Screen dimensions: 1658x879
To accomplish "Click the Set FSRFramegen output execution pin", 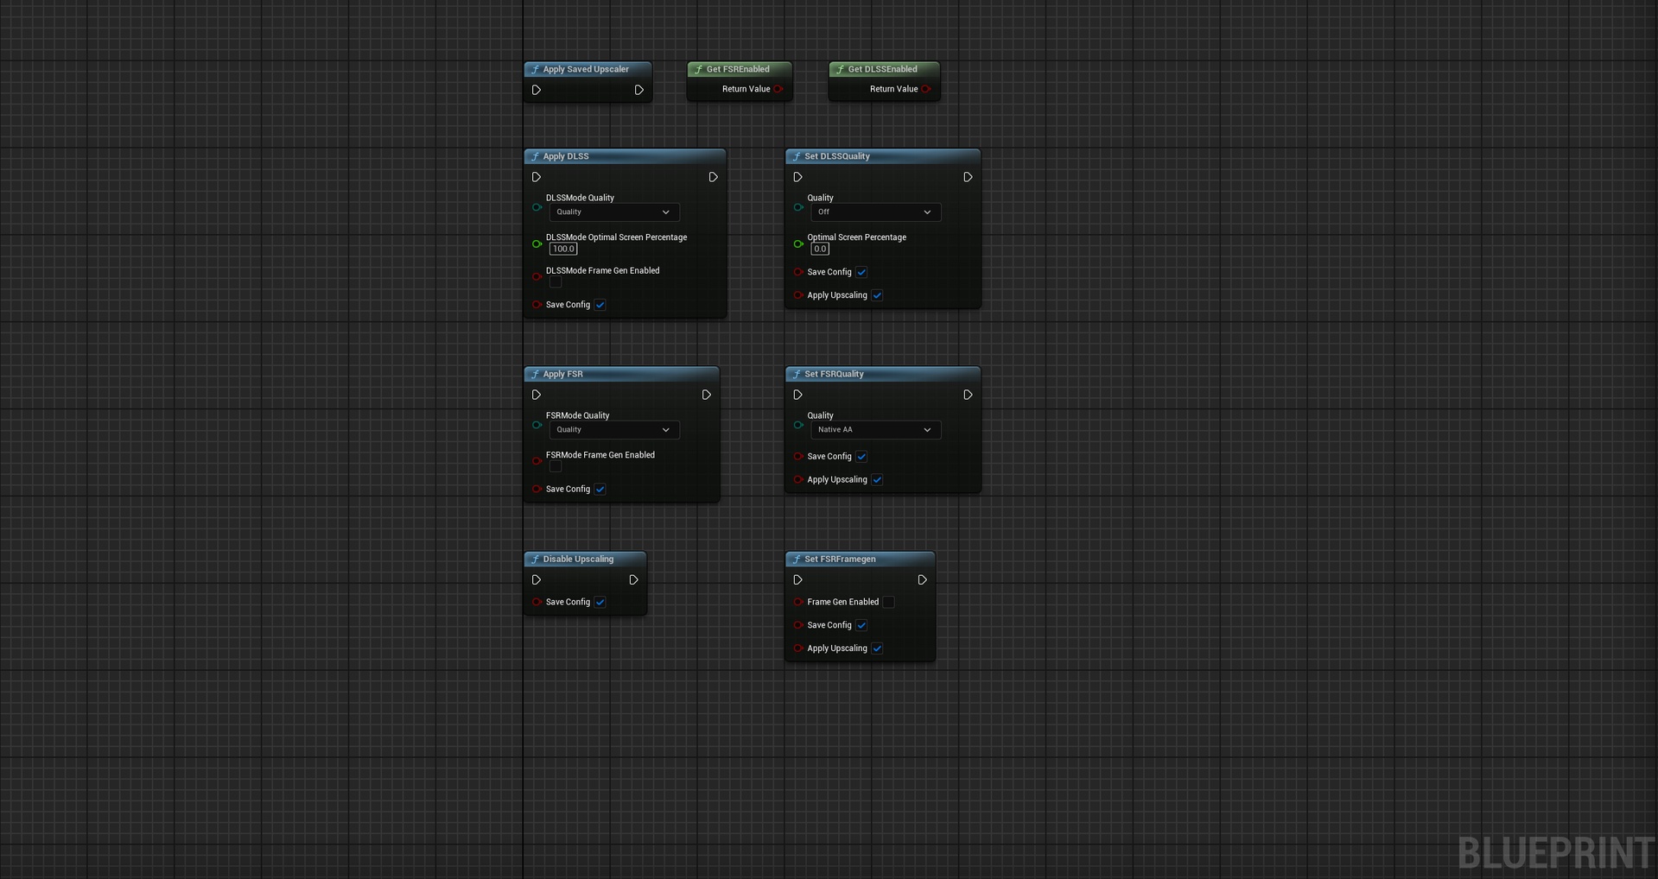I will point(922,580).
